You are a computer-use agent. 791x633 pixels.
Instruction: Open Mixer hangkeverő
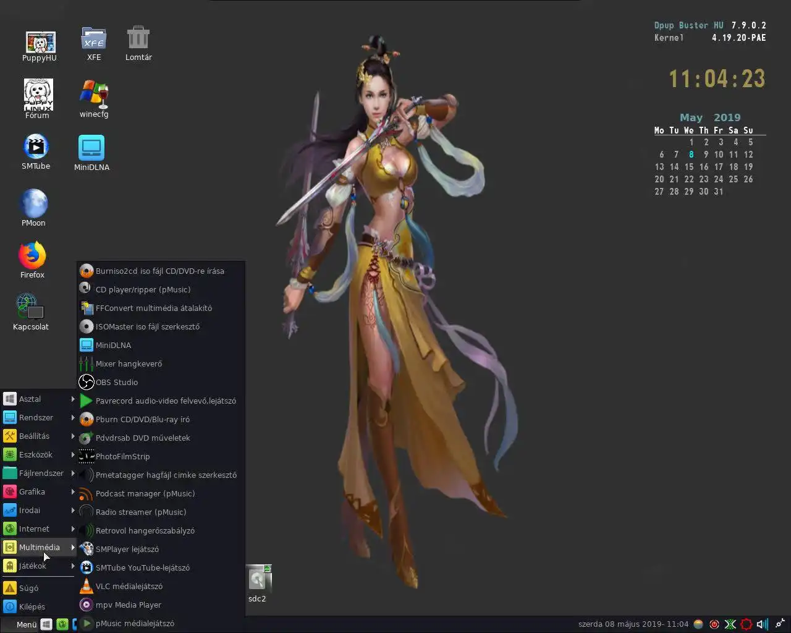161,363
